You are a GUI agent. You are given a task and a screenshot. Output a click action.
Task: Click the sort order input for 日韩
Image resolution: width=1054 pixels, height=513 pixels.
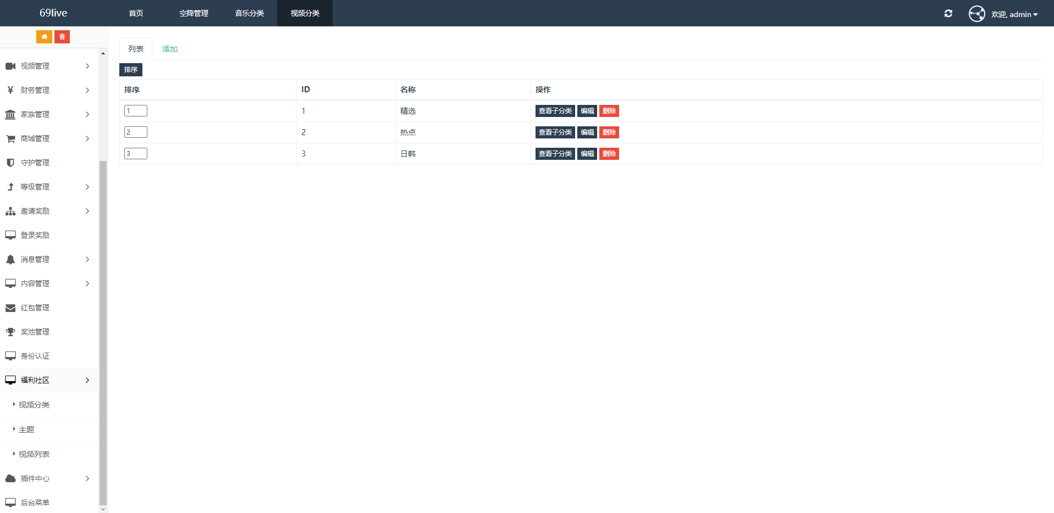(136, 154)
